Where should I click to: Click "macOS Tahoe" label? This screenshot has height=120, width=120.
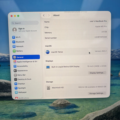[57, 52]
